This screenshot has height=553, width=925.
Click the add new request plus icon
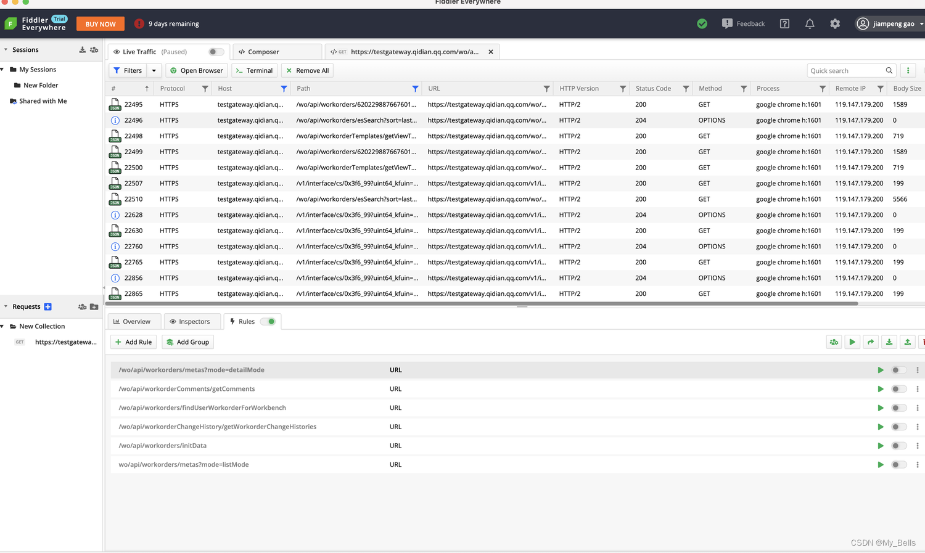(47, 306)
